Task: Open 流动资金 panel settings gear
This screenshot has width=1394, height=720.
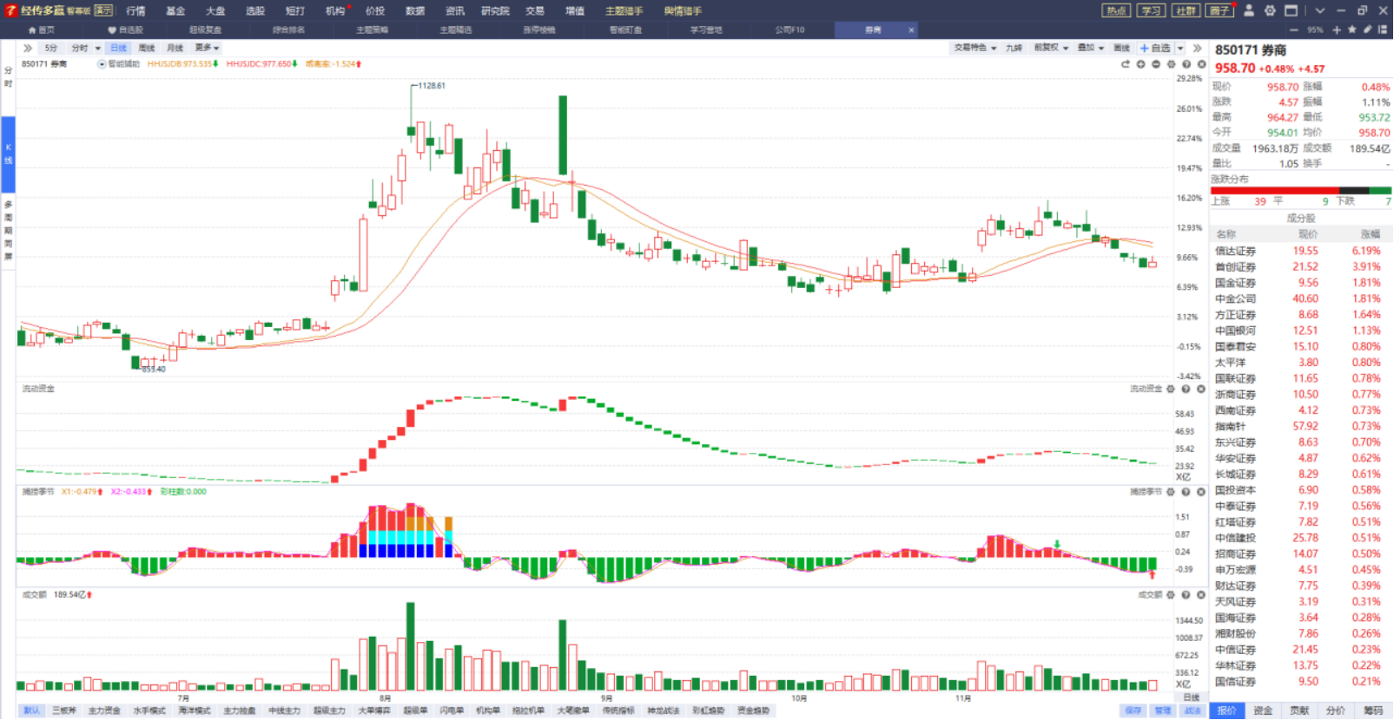Action: (x=1171, y=389)
